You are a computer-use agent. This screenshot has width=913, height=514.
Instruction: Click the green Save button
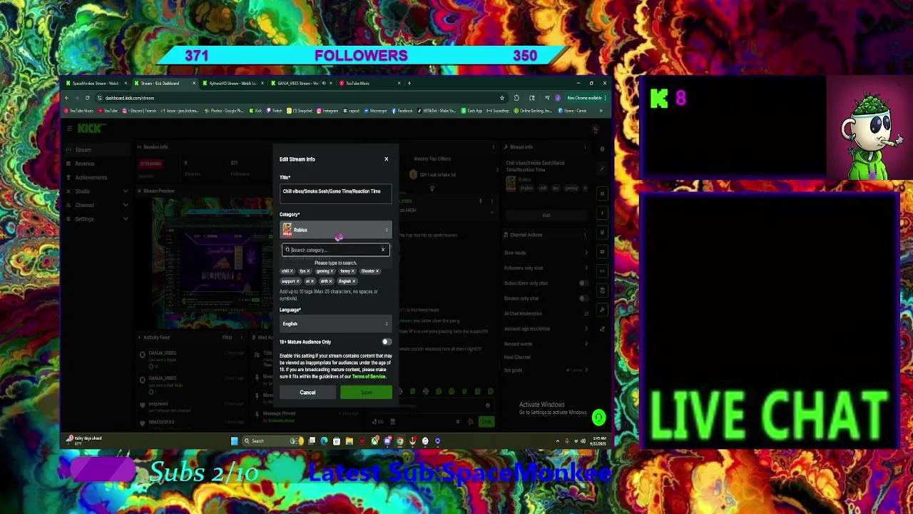pos(366,393)
